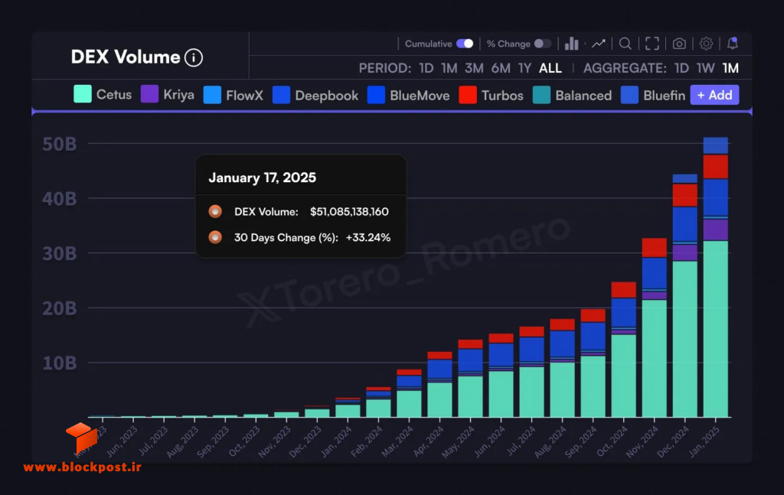Turn off the Cumulative toggle

pyautogui.click(x=465, y=44)
